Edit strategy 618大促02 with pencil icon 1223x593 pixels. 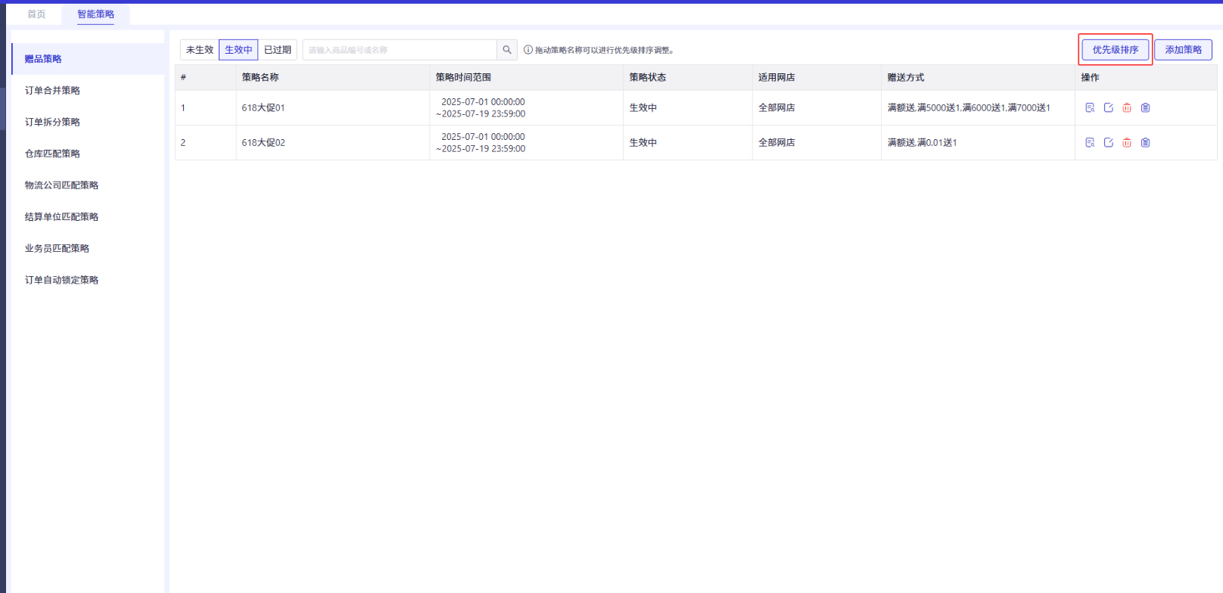(x=1109, y=142)
